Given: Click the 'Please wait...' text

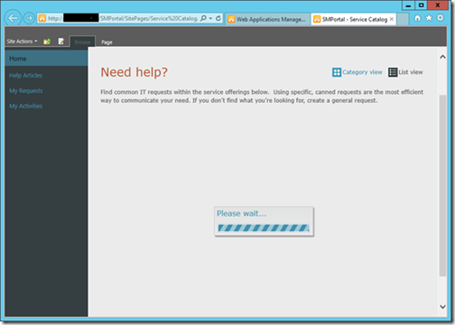Looking at the screenshot, I should pos(242,214).
